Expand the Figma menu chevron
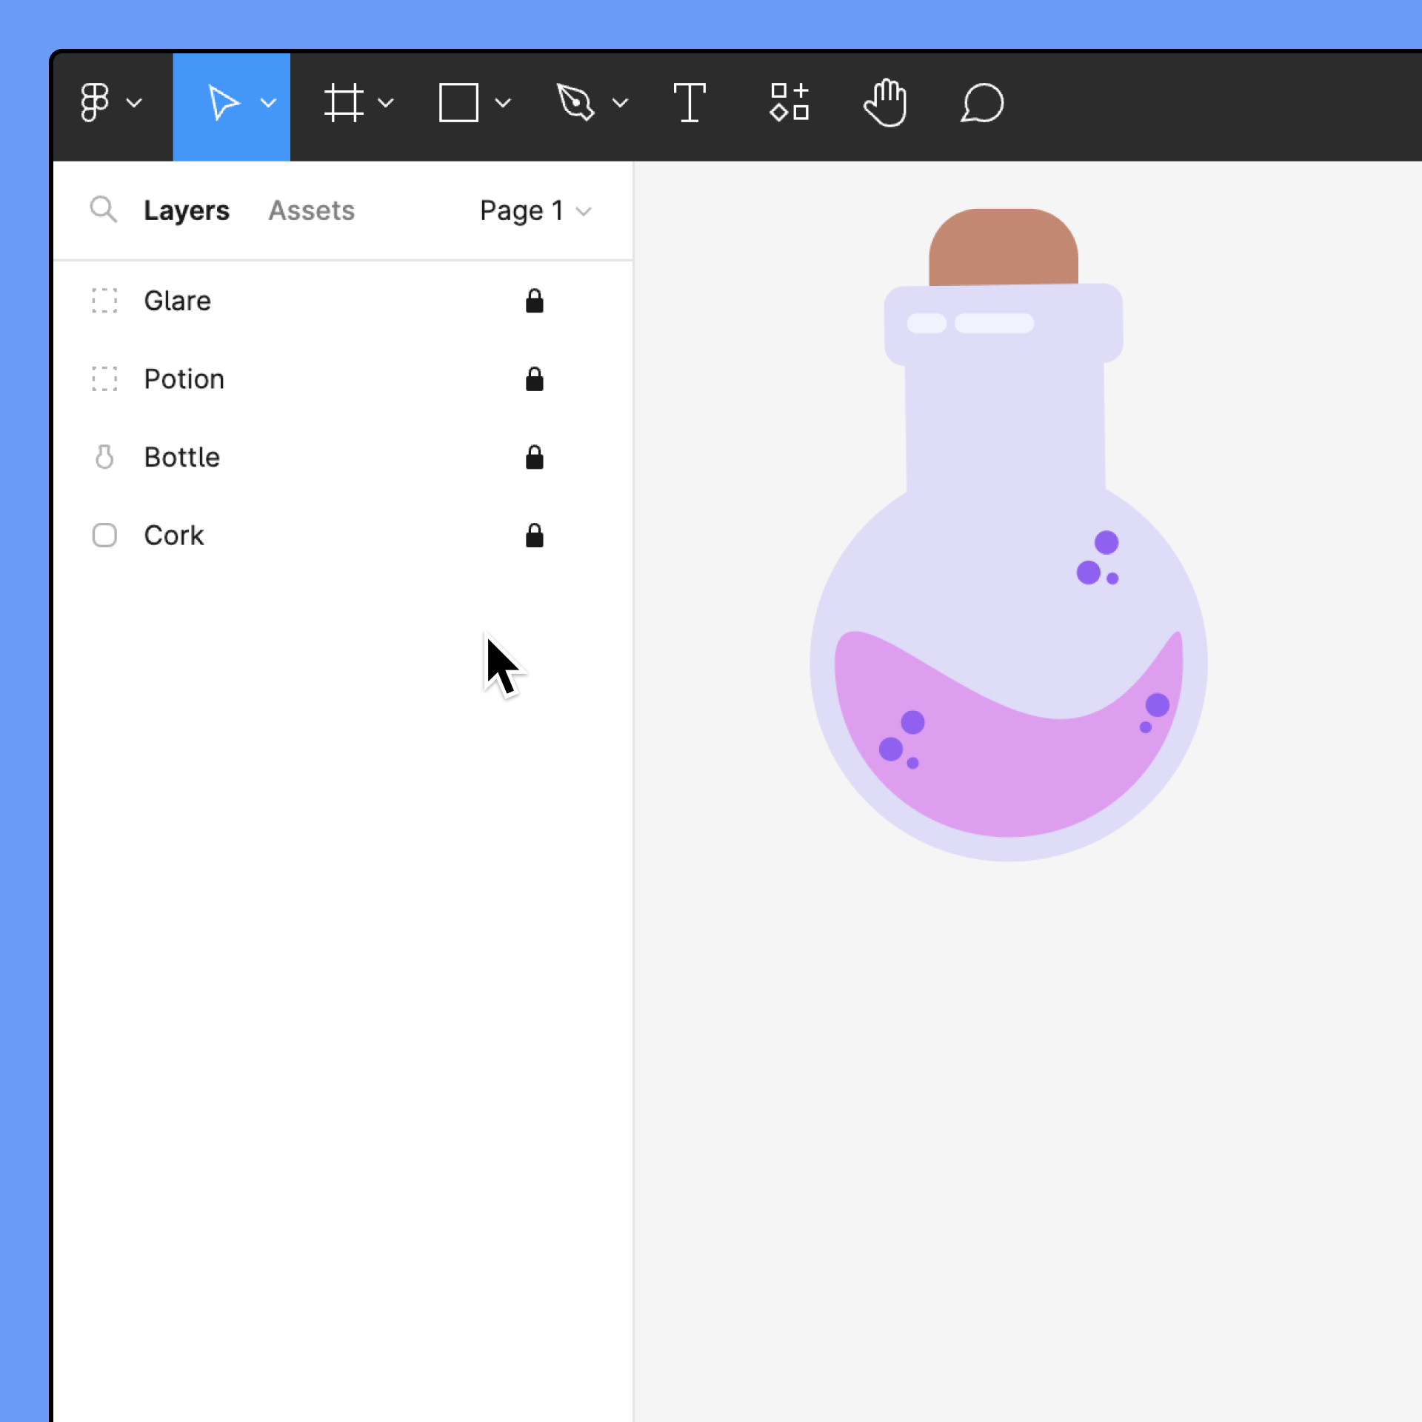 [x=134, y=103]
